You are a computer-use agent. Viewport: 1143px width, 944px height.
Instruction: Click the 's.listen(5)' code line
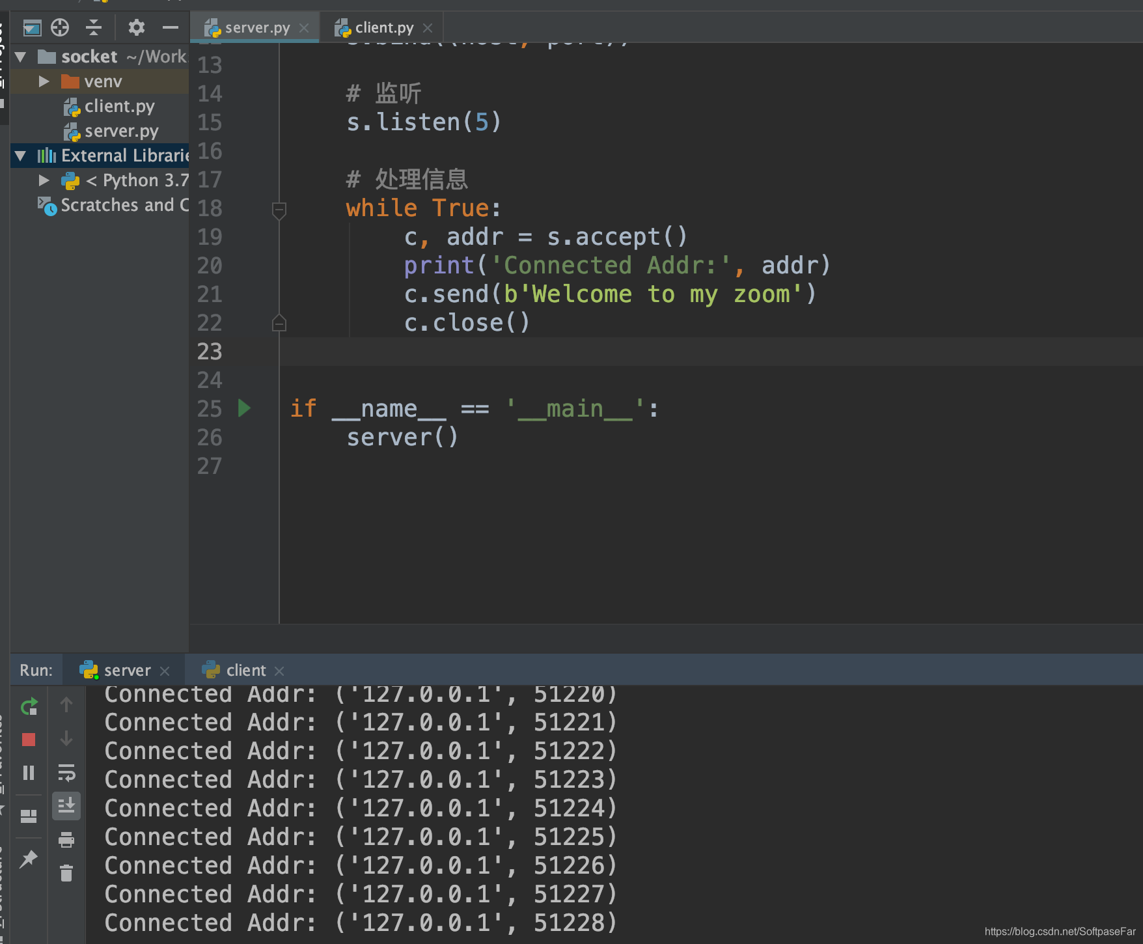[424, 122]
